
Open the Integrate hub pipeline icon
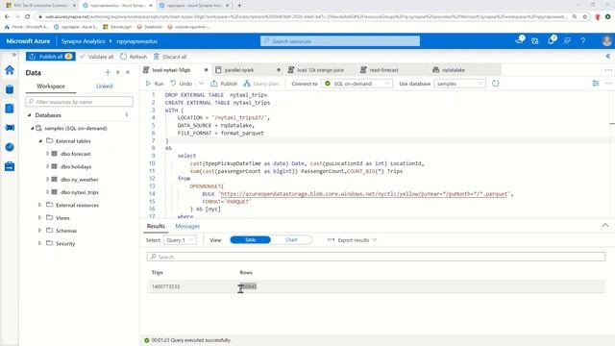tap(10, 128)
